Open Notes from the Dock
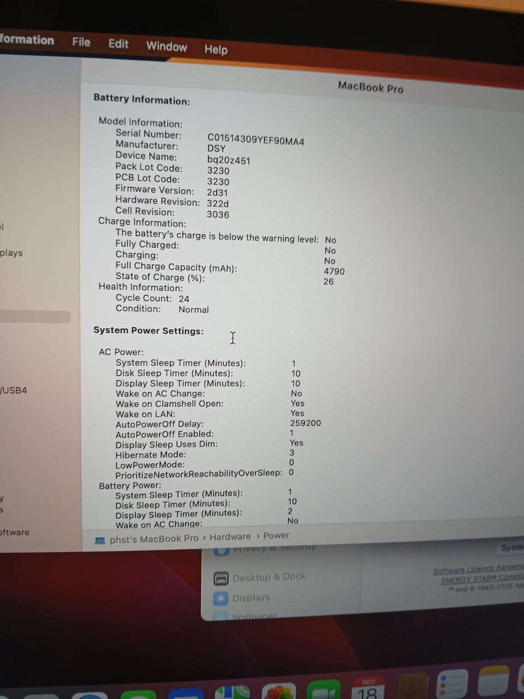524x699 pixels. click(493, 680)
